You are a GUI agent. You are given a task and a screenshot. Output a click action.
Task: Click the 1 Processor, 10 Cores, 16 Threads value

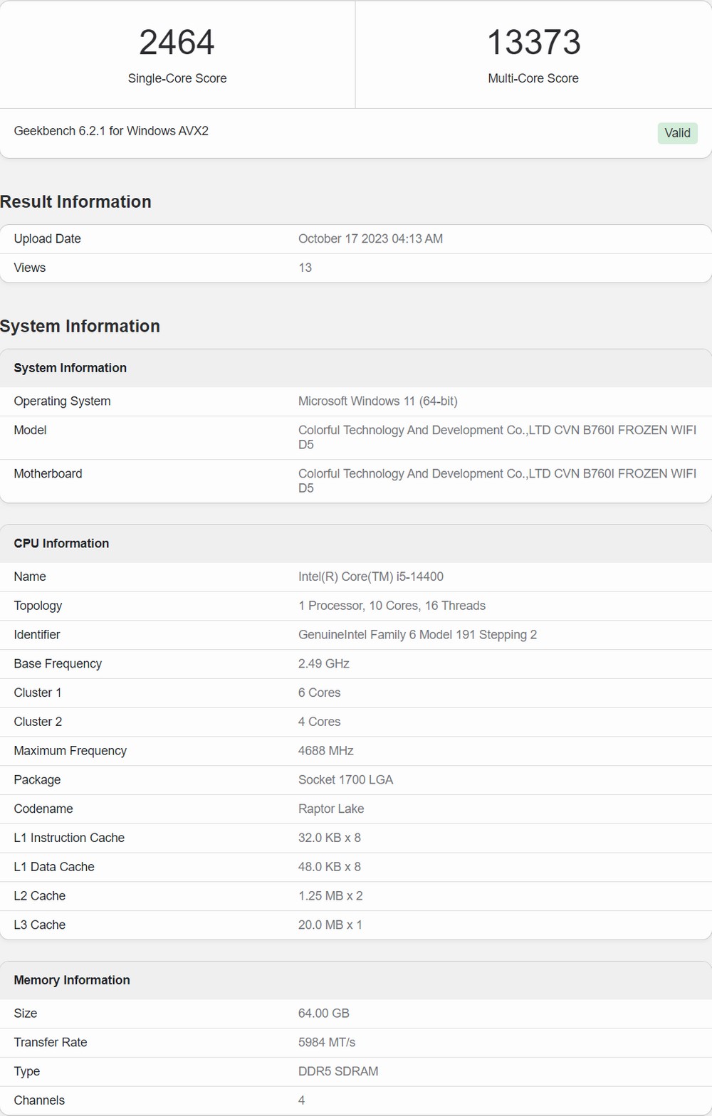(x=392, y=606)
